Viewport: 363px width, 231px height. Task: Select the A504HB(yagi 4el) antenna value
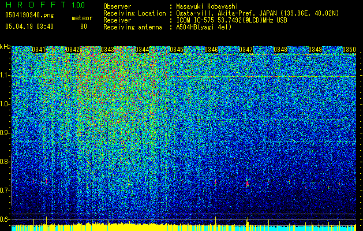pyautogui.click(x=204, y=27)
